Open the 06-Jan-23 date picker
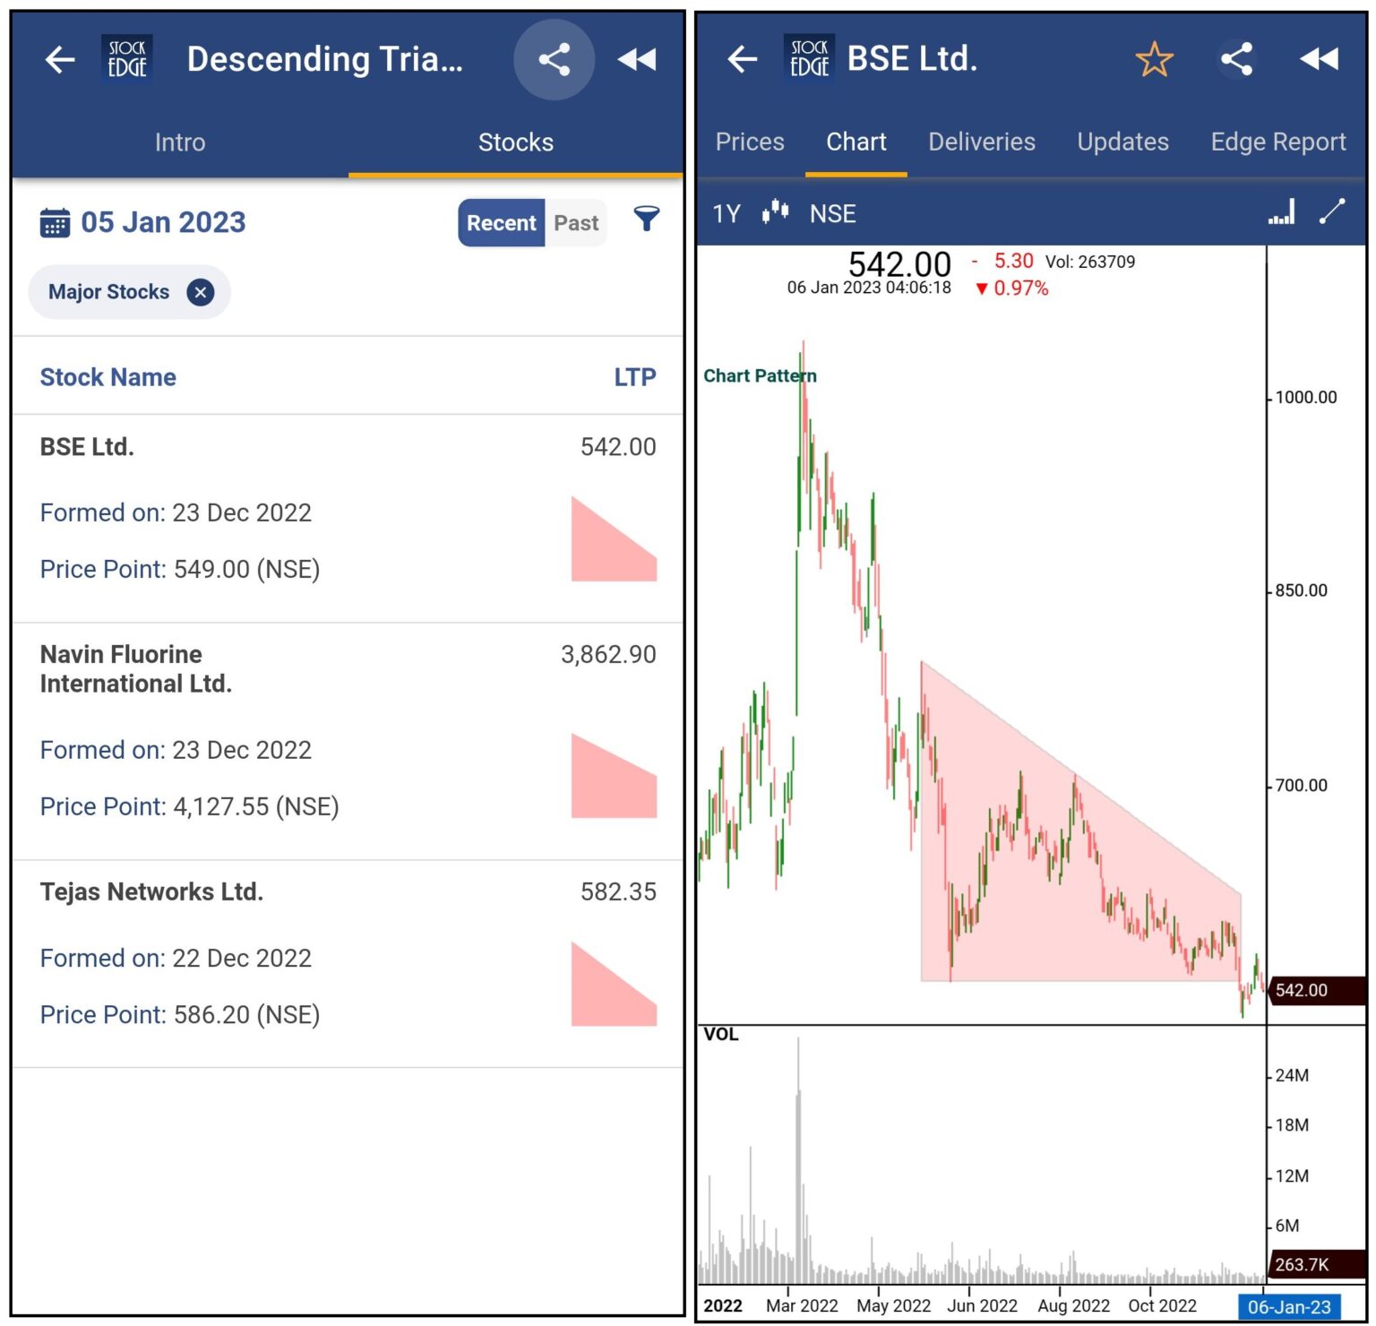 coord(1287,1306)
